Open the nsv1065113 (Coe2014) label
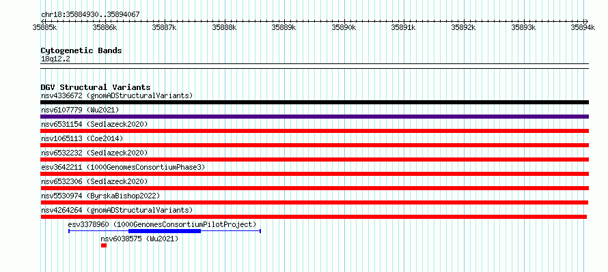Screen dimensions: 608x272 [82, 138]
